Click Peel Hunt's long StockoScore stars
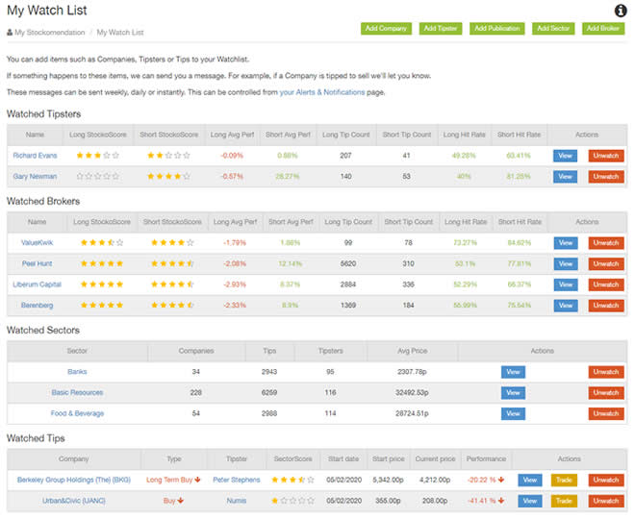Viewport: 635px width, 519px height. (103, 263)
